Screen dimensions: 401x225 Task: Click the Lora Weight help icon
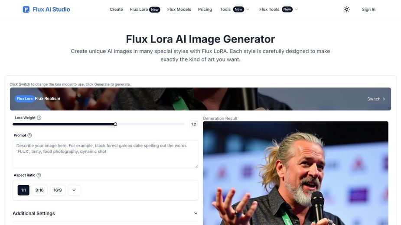pos(39,118)
